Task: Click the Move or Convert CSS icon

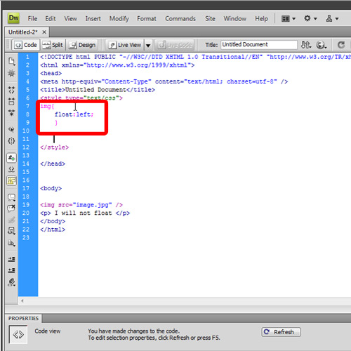Action: click(11, 243)
